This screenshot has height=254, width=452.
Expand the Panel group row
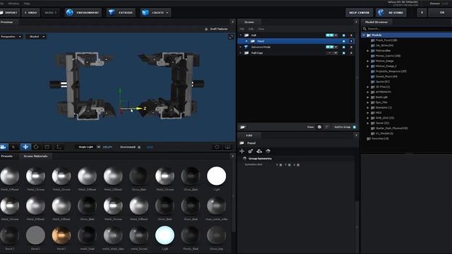[246, 41]
